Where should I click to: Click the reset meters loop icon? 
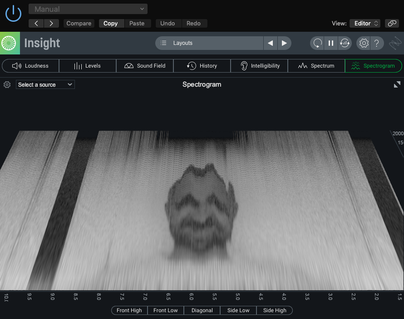[317, 43]
